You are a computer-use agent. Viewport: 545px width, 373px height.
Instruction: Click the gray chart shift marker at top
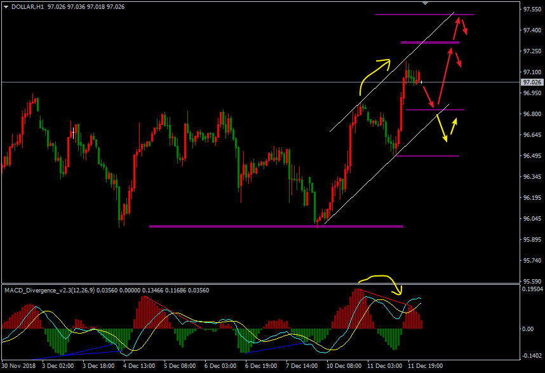click(x=426, y=3)
